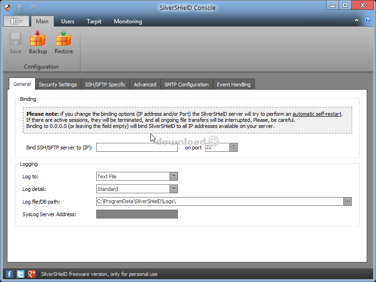Open the Facebook icon in status bar
Screen dimensions: 376x282
click(x=9, y=274)
